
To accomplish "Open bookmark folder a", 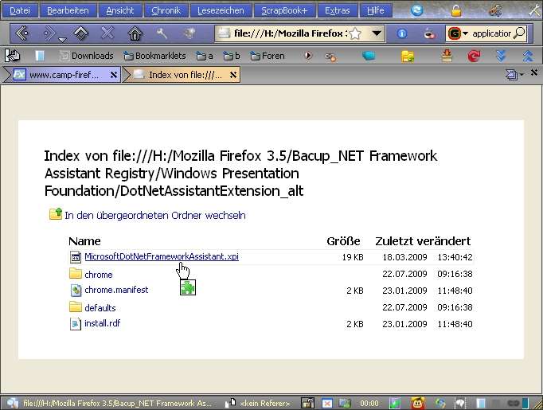I will (x=205, y=56).
